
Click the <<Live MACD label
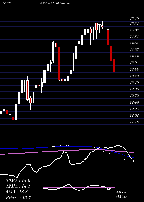pos(121,194)
